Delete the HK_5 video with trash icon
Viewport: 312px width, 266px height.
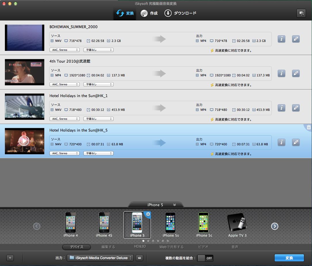pyautogui.click(x=309, y=127)
